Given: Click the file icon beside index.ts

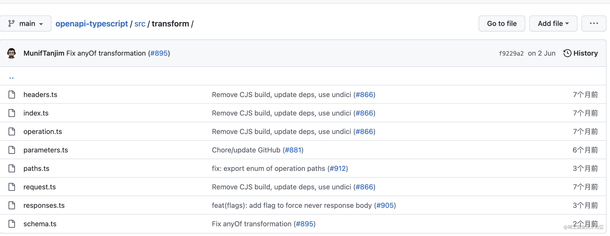Looking at the screenshot, I should (11, 113).
